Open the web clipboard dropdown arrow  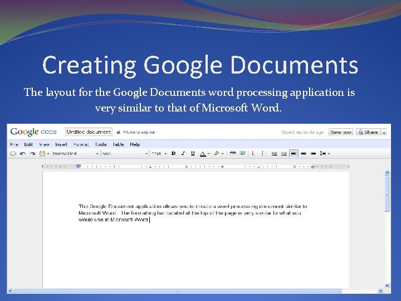click(48, 154)
